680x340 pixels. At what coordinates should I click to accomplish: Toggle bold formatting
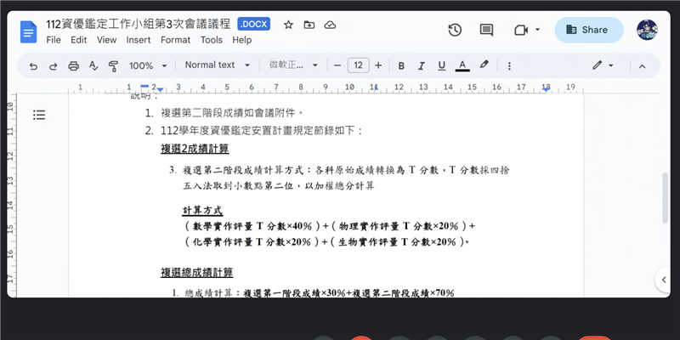(401, 66)
